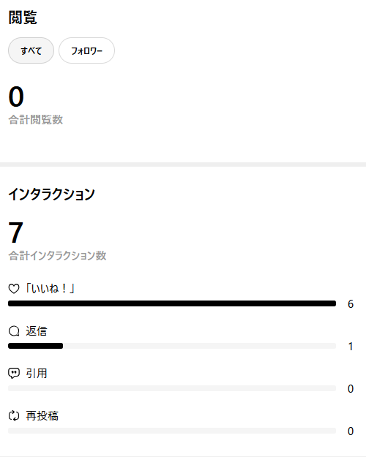The height and width of the screenshot is (457, 366).
Task: Click the repost arrows icon beside 再投稿
Action: 14,415
